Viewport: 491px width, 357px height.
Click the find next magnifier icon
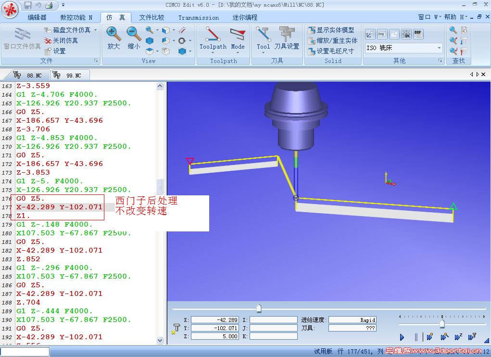tap(453, 41)
